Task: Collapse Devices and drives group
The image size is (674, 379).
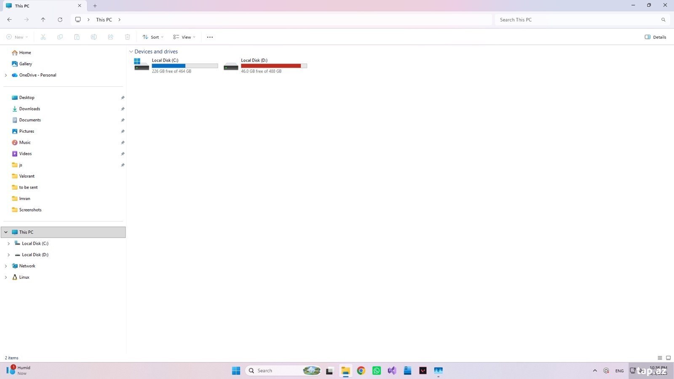Action: 131,52
